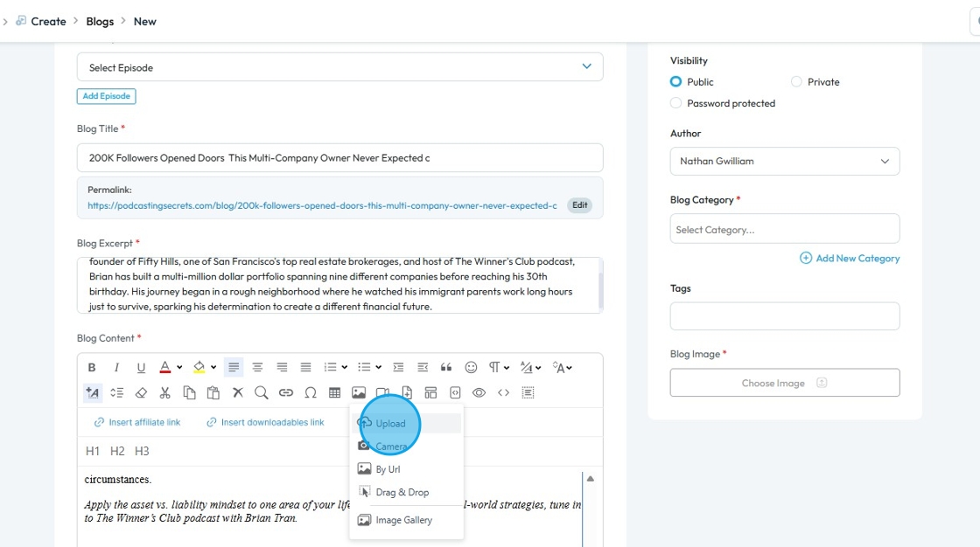Cut selection using the scissors icon
980x547 pixels.
pyautogui.click(x=165, y=392)
